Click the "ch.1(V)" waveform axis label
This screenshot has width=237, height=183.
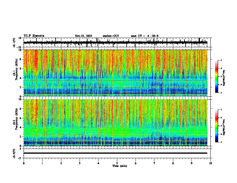click(14, 42)
